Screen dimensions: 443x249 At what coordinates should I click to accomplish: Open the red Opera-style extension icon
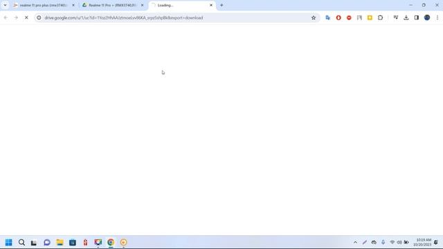[338, 17]
